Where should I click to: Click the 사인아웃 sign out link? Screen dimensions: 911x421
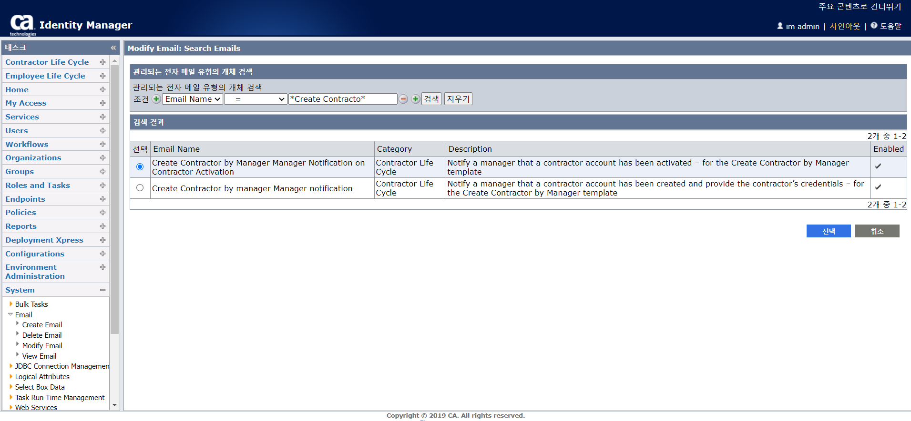point(845,26)
